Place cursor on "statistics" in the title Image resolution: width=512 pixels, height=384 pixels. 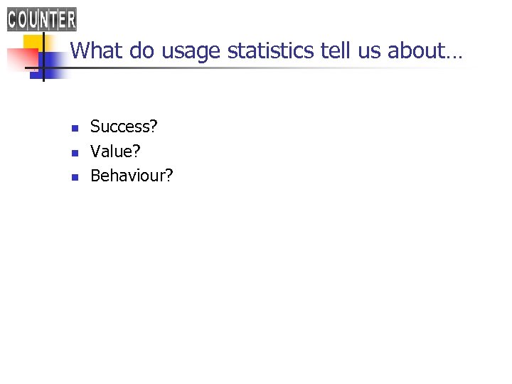pos(270,50)
